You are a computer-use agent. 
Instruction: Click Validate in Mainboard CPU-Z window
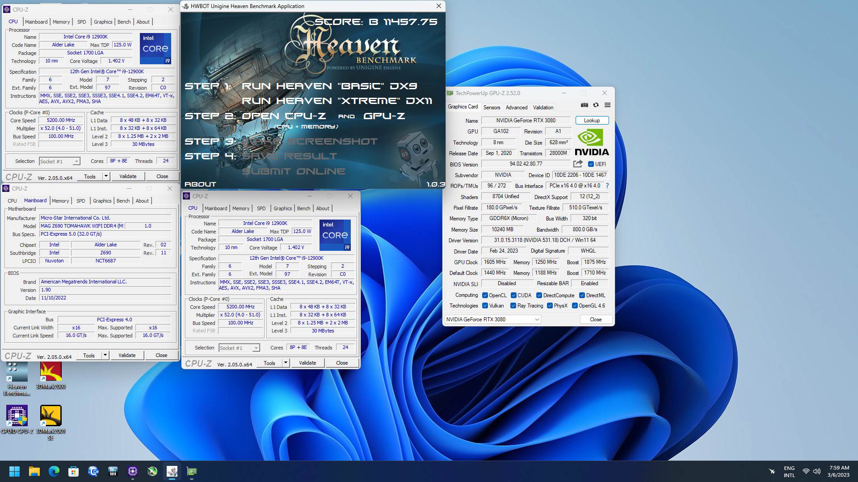127,356
